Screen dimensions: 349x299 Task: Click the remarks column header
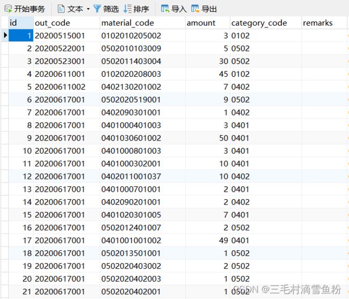tap(324, 23)
